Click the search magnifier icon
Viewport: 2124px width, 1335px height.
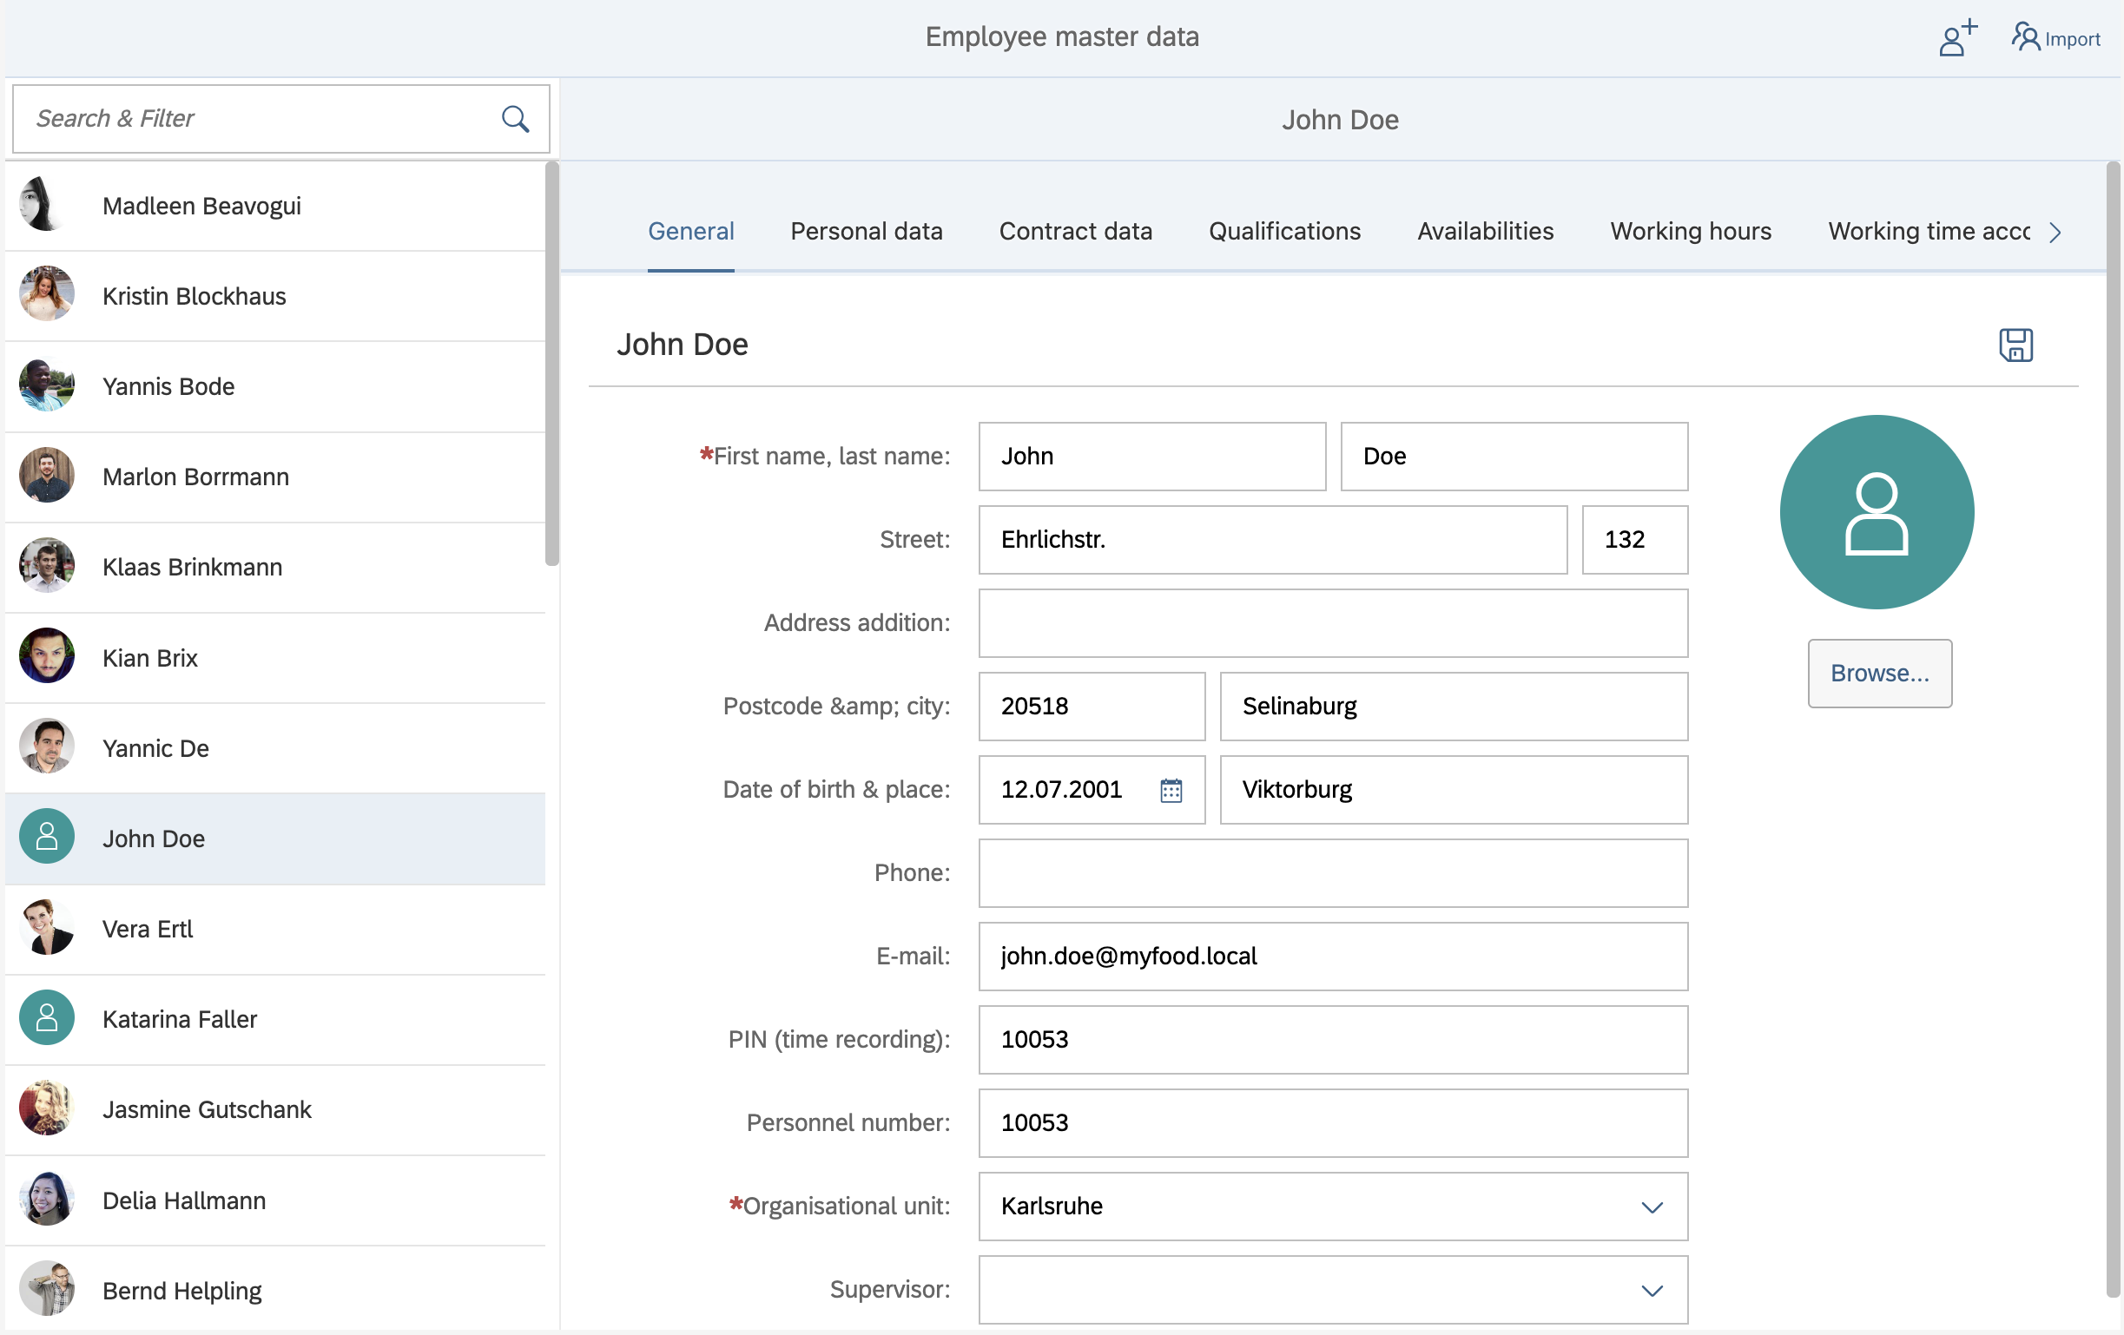click(x=515, y=119)
